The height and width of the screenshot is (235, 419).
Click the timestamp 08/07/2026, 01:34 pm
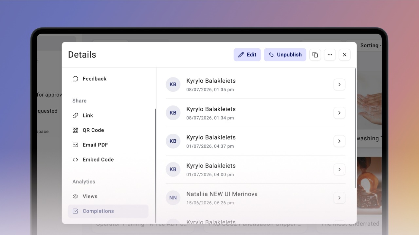(210, 118)
